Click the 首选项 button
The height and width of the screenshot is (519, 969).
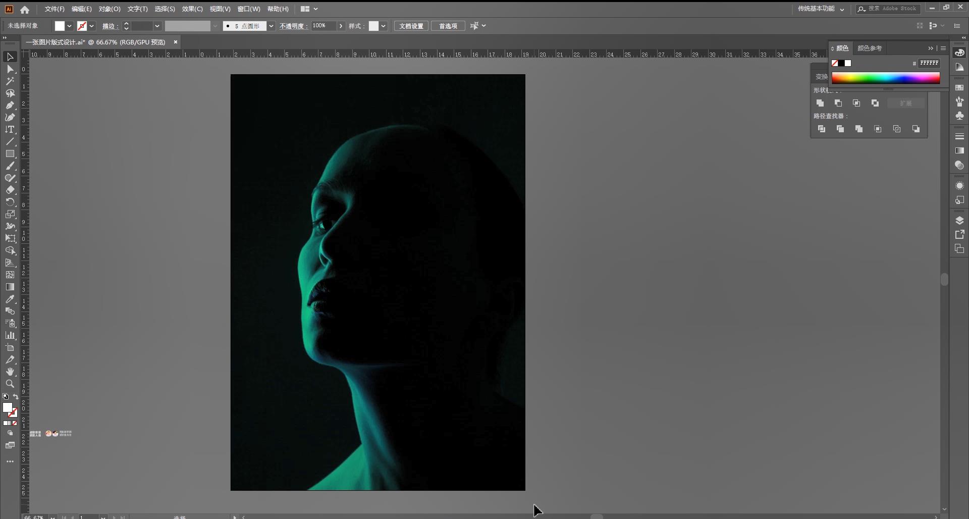[448, 26]
